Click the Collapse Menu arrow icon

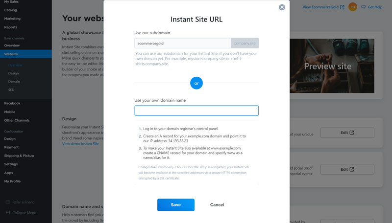(8, 213)
